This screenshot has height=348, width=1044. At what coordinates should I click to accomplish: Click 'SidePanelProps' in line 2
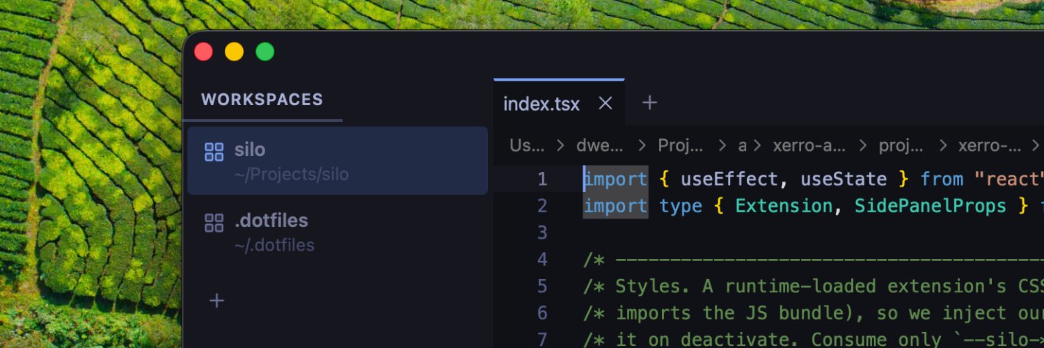(x=931, y=206)
